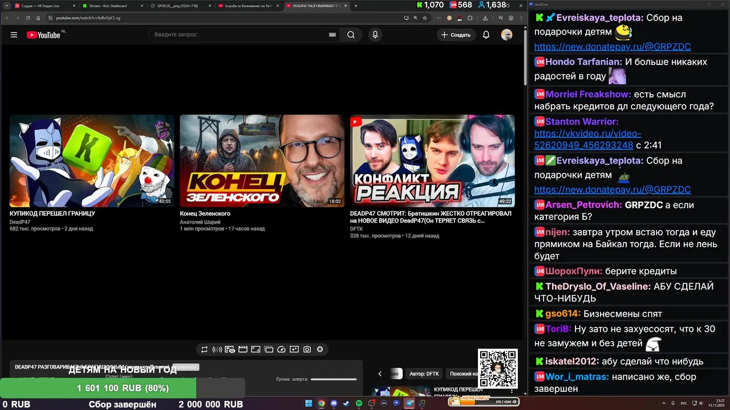This screenshot has width=730, height=410.
Task: Take a screenshot with the camera icon
Action: click(x=307, y=349)
